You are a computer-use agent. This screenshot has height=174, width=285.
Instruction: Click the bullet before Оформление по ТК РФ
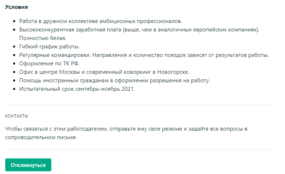14,64
